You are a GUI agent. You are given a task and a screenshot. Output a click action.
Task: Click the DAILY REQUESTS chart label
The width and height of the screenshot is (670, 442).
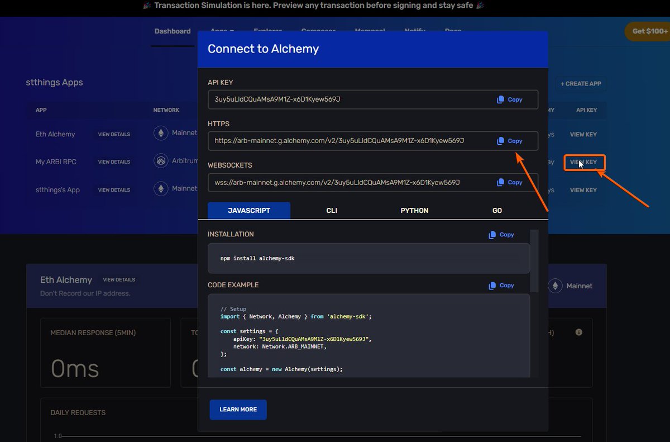click(x=78, y=412)
